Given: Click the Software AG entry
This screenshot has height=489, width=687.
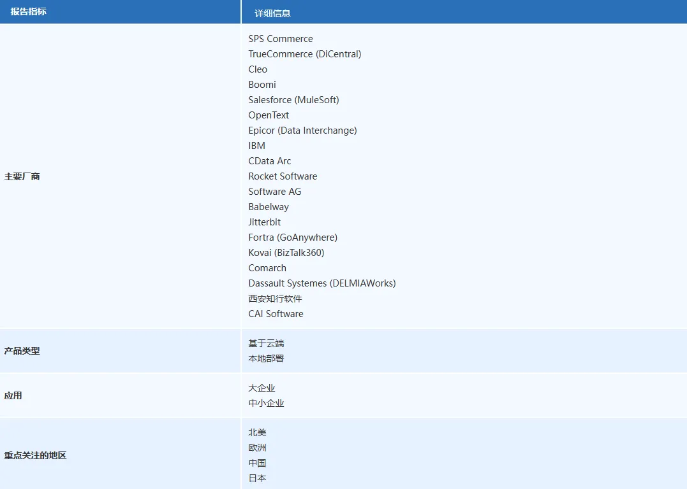Looking at the screenshot, I should point(275,192).
